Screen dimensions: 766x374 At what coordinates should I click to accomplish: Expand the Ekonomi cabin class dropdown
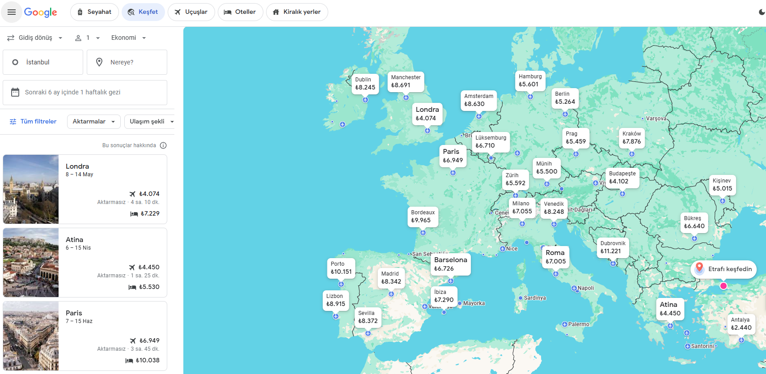pos(128,38)
